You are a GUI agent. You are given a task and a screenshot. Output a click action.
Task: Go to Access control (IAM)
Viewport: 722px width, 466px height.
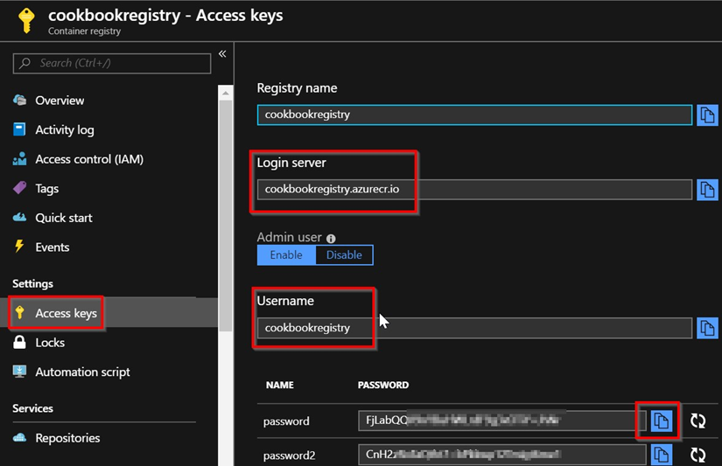click(x=88, y=159)
